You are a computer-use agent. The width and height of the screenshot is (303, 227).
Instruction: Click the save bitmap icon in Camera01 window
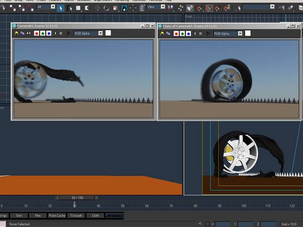point(17,33)
